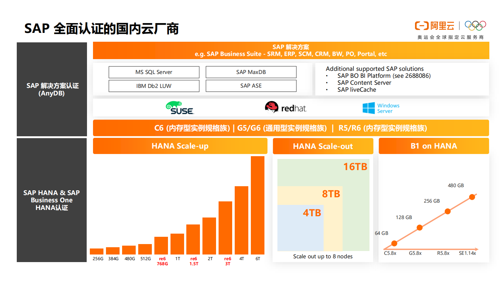
Task: Click the 64 GB data point
Action: click(394, 243)
